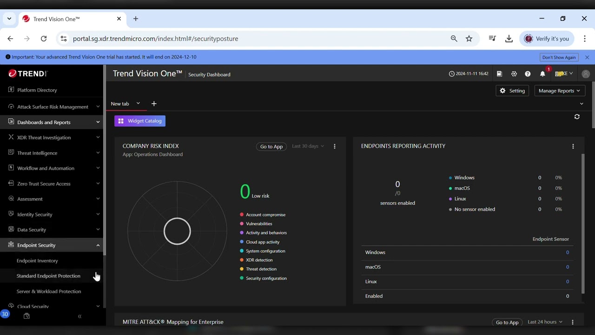Select the New tab dashboard tab
Screen dimensions: 595x335
click(x=120, y=104)
